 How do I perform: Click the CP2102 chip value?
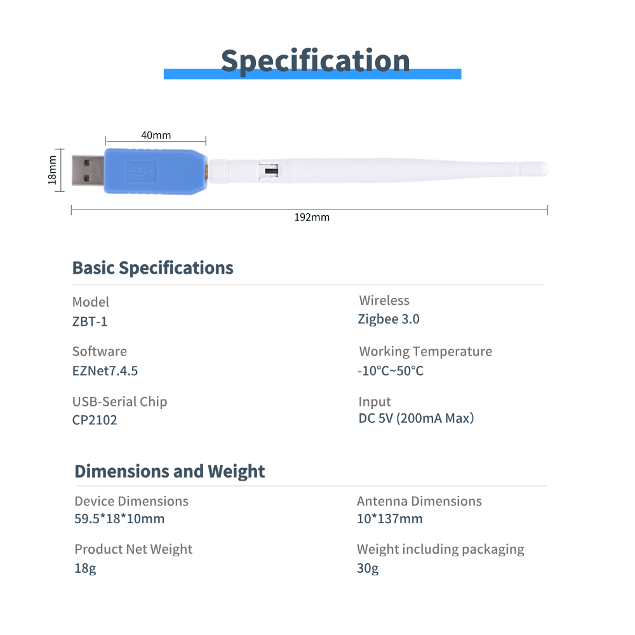(x=95, y=420)
